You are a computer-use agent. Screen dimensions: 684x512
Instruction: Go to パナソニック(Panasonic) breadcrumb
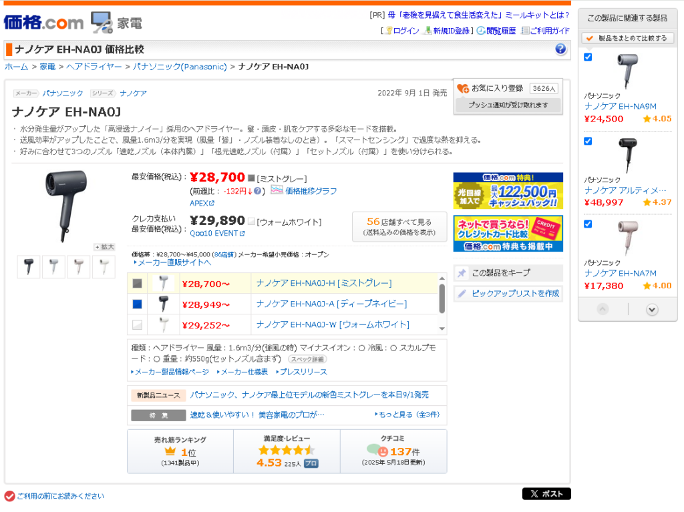180,67
